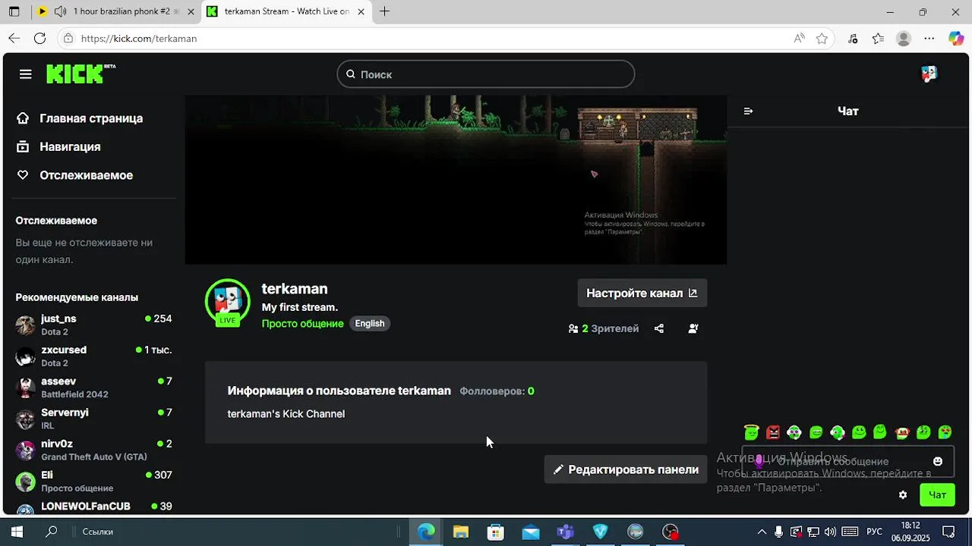The image size is (972, 546).
Task: Open recommended channel just_ns
Action: click(94, 325)
